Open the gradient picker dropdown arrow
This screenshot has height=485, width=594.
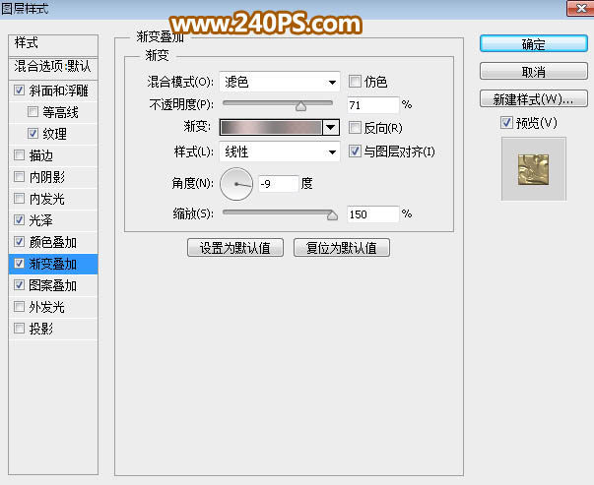pos(331,128)
